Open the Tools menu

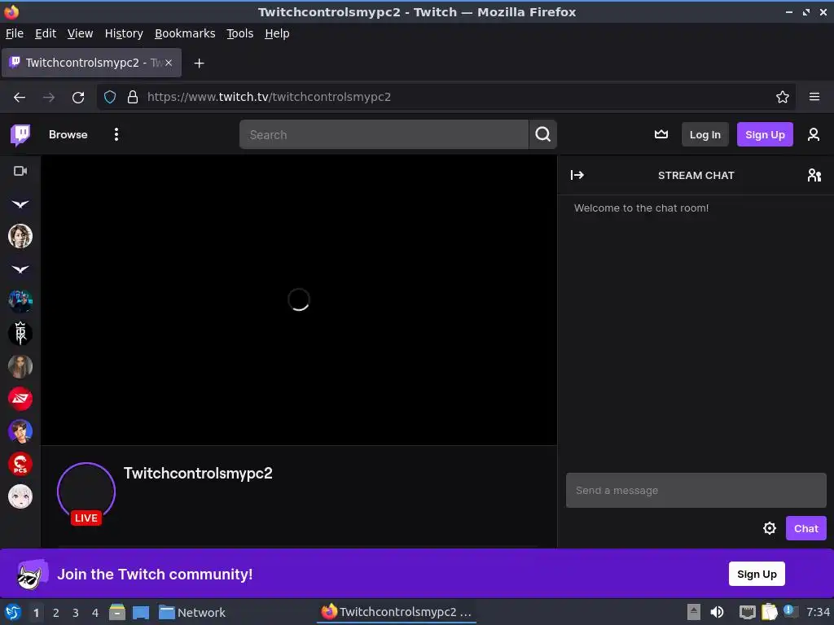click(x=240, y=33)
